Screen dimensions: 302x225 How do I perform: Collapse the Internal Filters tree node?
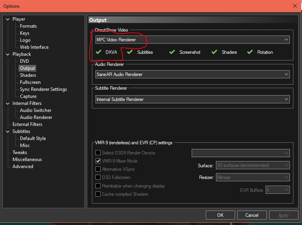pos(8,103)
